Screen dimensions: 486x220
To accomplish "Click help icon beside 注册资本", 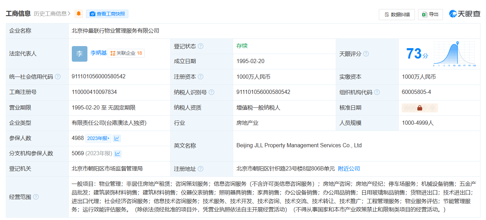I will [x=201, y=77].
